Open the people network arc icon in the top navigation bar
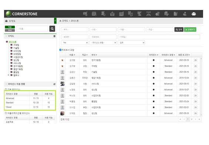This screenshot has width=209, height=145. pos(148,14)
